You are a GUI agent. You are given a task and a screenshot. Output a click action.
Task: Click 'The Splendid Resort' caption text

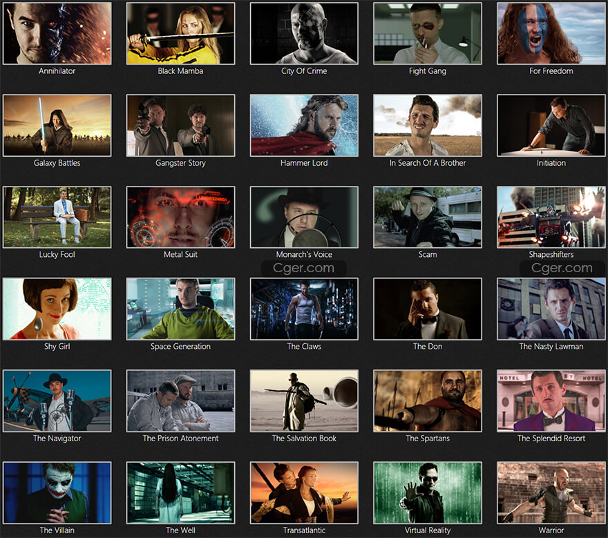point(551,439)
